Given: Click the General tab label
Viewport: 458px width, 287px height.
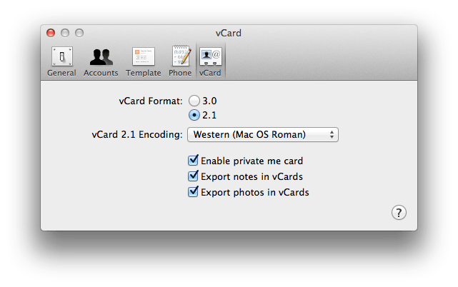Looking at the screenshot, I should [x=61, y=73].
